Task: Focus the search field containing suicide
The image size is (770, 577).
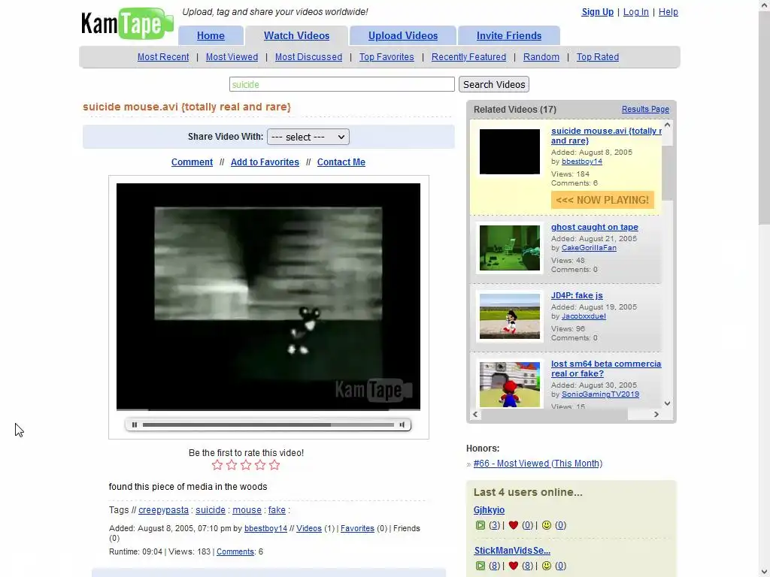Action: point(342,84)
